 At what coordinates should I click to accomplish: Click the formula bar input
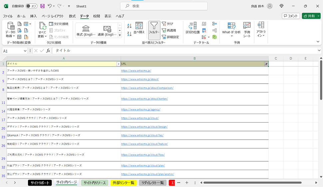[184, 51]
